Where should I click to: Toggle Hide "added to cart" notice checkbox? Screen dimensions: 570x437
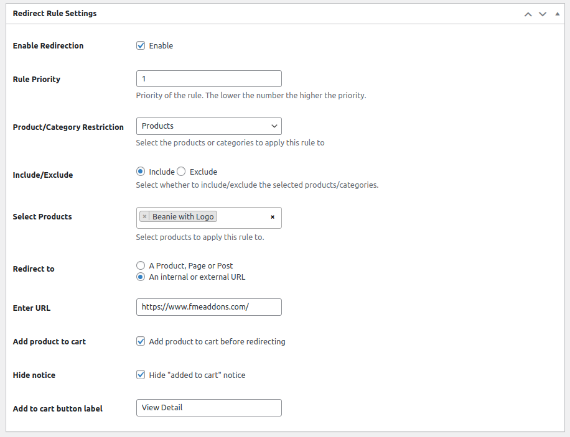coord(141,375)
